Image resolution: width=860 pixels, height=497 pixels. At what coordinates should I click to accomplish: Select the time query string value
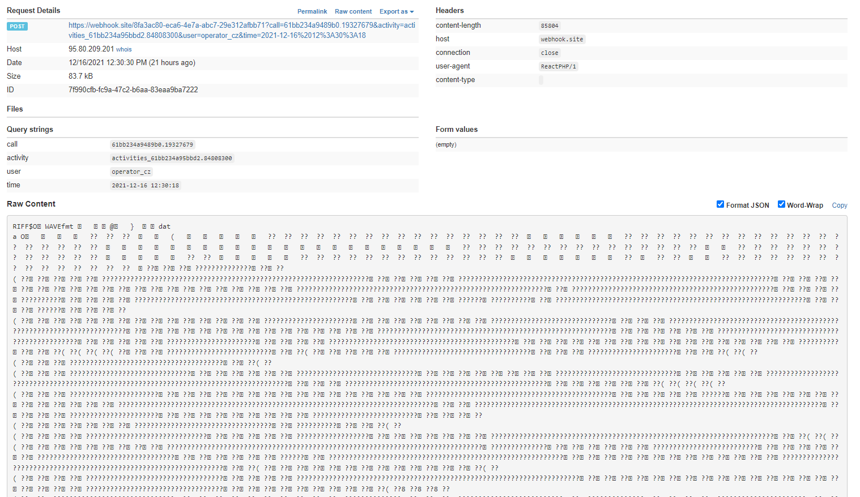coord(146,185)
